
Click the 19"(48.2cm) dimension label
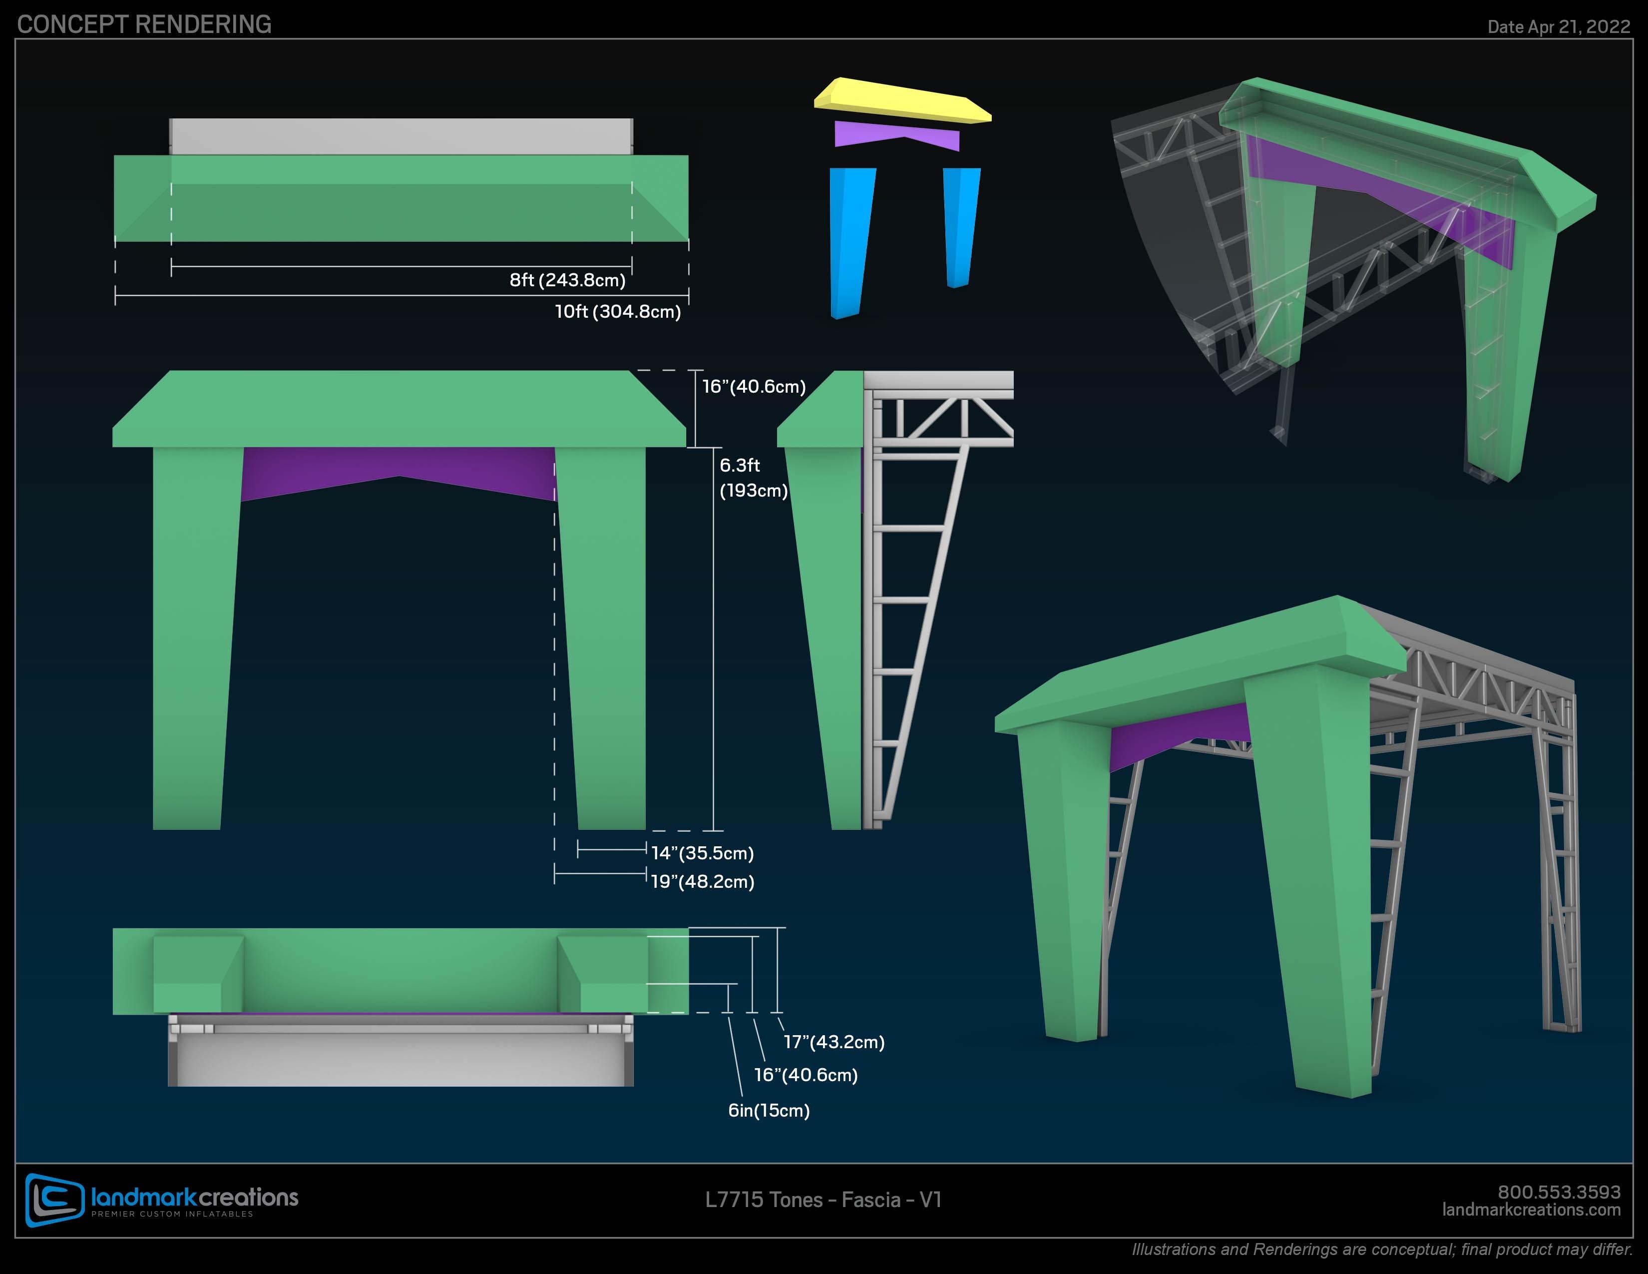(703, 881)
